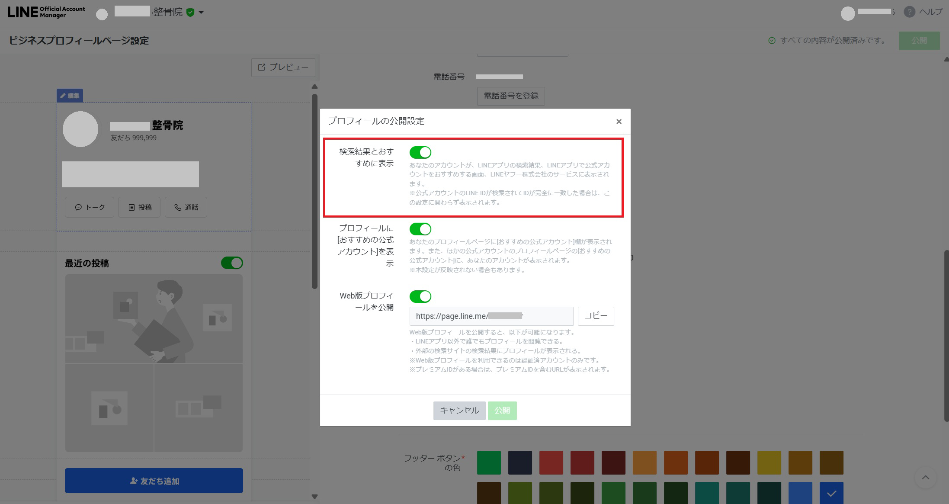Screen dimensions: 949x504
Task: Click the 通話 call button
Action: tap(186, 207)
